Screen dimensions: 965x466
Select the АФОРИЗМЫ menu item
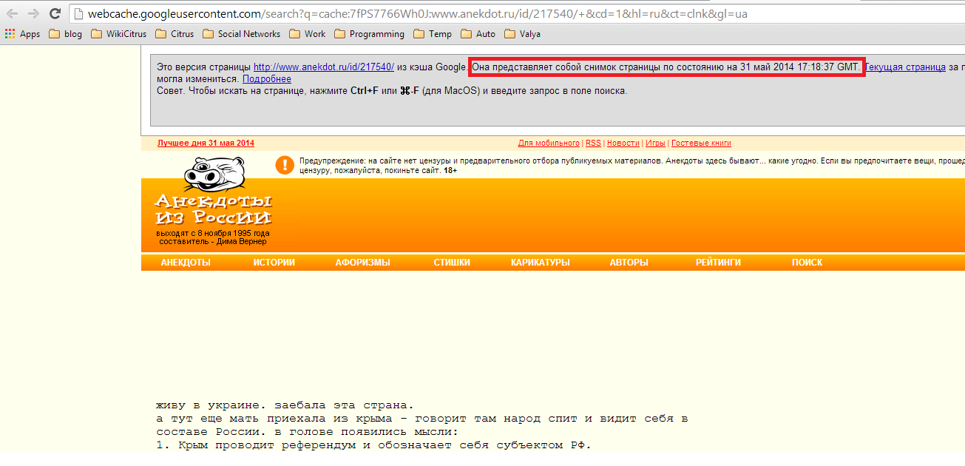[362, 263]
